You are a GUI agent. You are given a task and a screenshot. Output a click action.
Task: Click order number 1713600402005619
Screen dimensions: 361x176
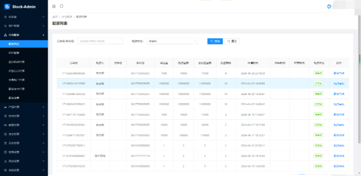click(x=74, y=104)
